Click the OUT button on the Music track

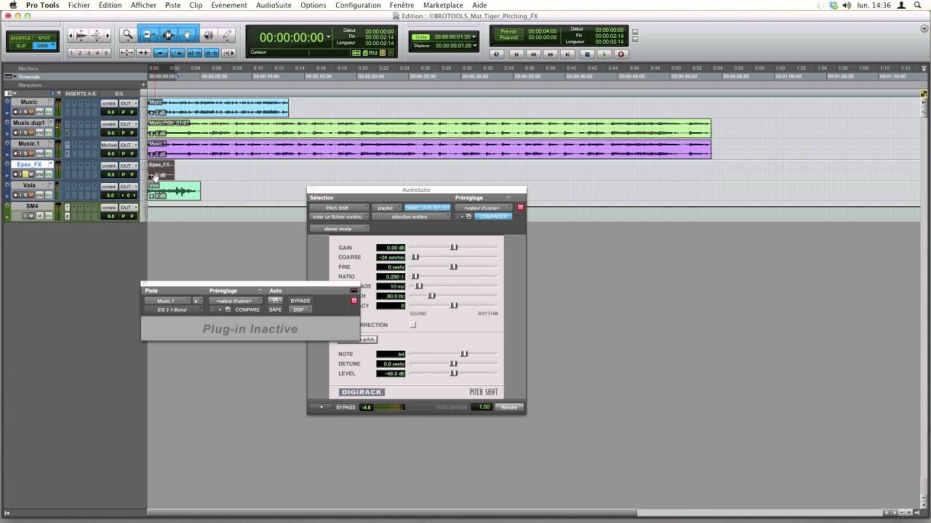point(126,104)
